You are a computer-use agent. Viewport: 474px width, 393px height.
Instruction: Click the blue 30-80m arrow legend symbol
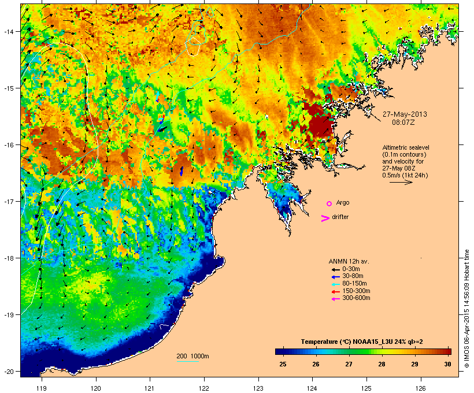336,277
